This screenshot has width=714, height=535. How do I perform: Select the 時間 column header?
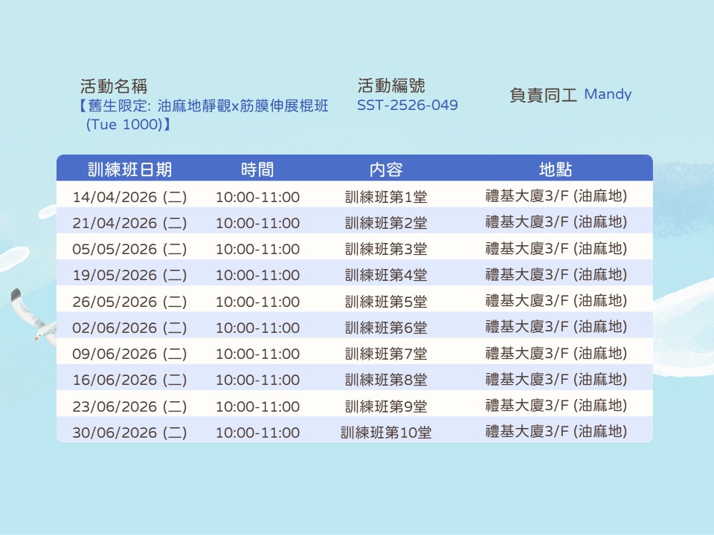pyautogui.click(x=257, y=169)
